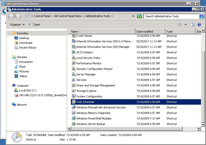This screenshot has height=145, width=206.
Task: Expand dropdown arrow before Control Panel breadcrumb
Action: 32,16
